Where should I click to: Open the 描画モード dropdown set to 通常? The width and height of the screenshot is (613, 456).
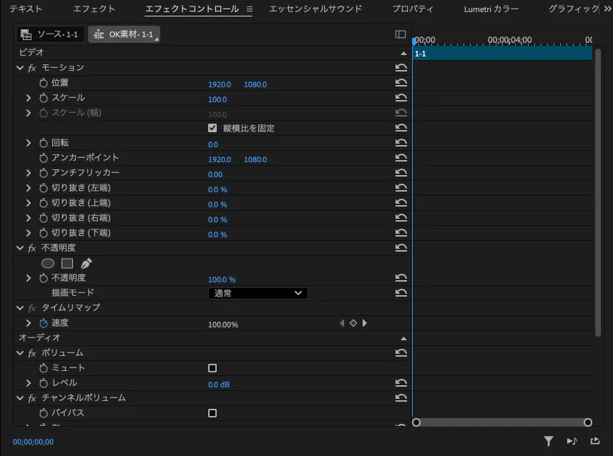258,293
